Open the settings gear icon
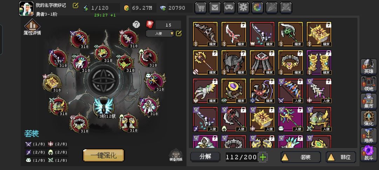This screenshot has height=170, width=379. 244,8
